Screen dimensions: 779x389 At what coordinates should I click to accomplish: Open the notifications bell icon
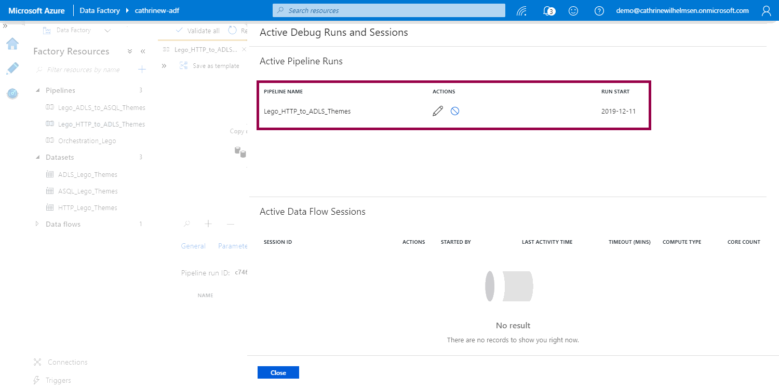pyautogui.click(x=547, y=11)
